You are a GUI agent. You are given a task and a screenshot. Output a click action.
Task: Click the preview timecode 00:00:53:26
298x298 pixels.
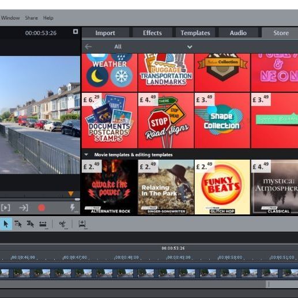41,33
